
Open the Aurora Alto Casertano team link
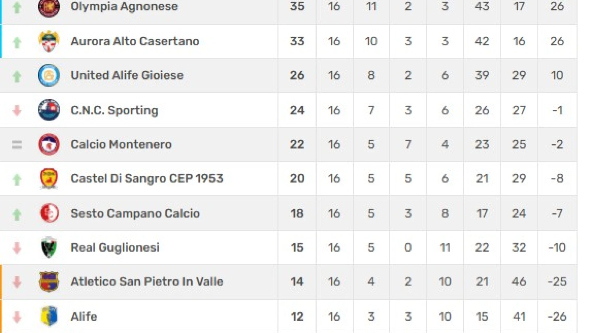[x=135, y=41]
